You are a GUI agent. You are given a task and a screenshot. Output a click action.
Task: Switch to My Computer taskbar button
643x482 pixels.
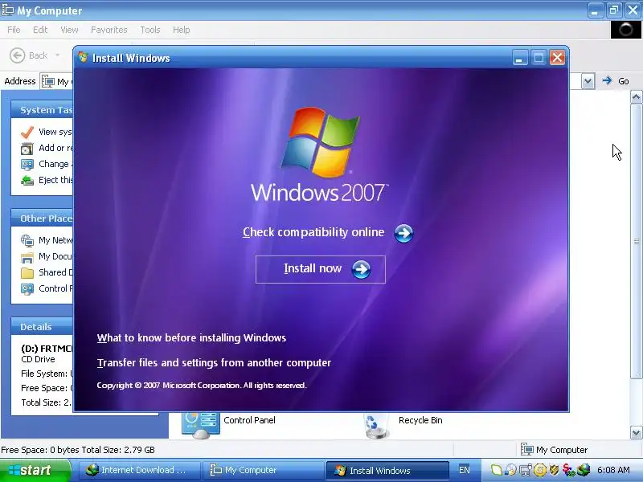pyautogui.click(x=263, y=470)
